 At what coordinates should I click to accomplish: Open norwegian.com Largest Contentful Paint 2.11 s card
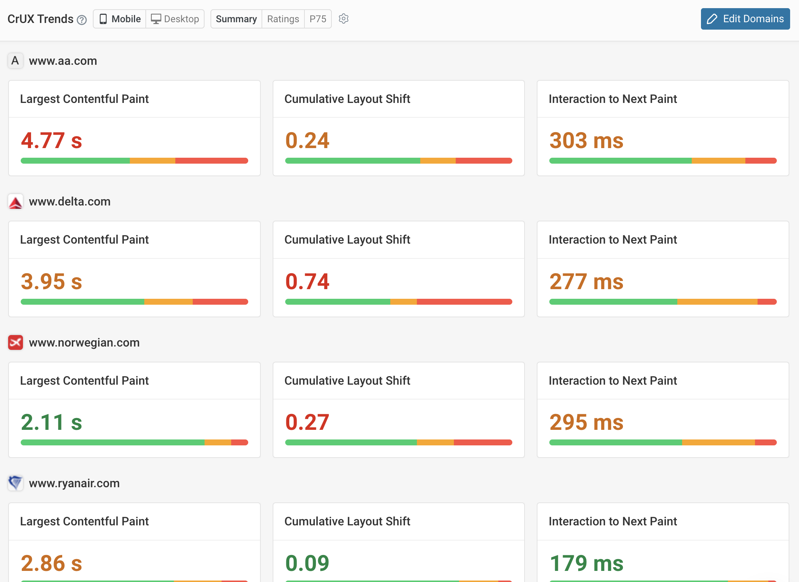(134, 410)
